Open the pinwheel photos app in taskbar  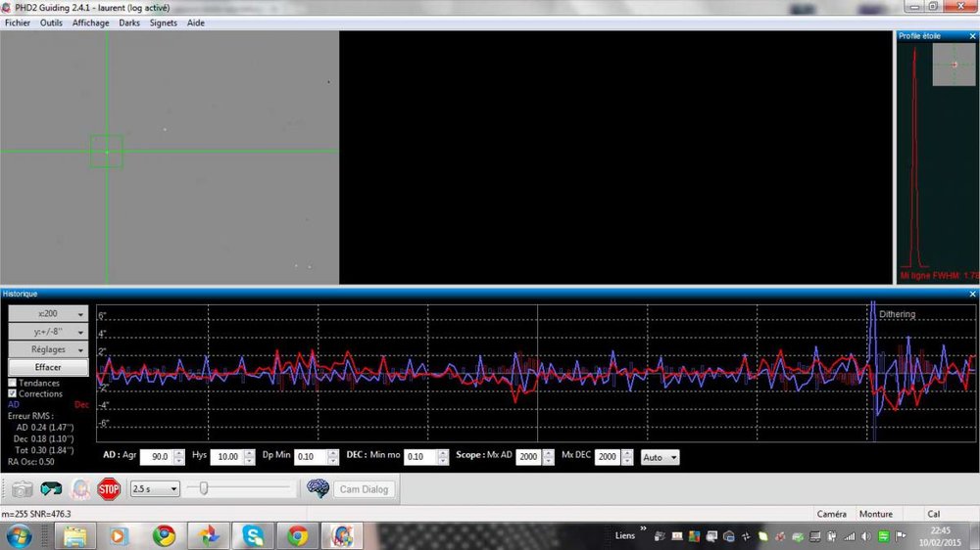[x=209, y=536]
